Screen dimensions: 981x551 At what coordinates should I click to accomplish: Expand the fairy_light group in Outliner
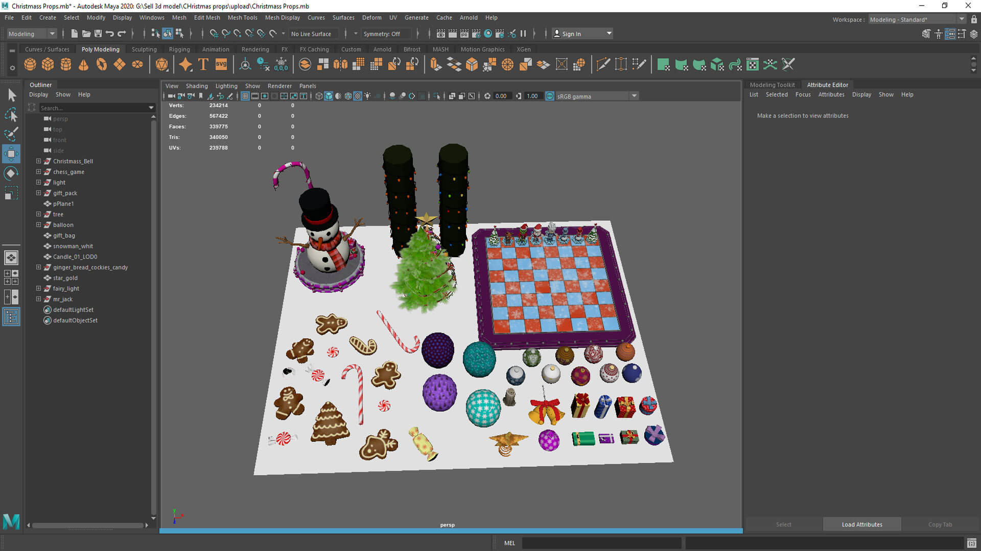click(x=38, y=288)
